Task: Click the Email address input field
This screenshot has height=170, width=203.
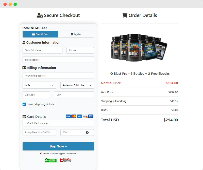Action: pos(58,60)
